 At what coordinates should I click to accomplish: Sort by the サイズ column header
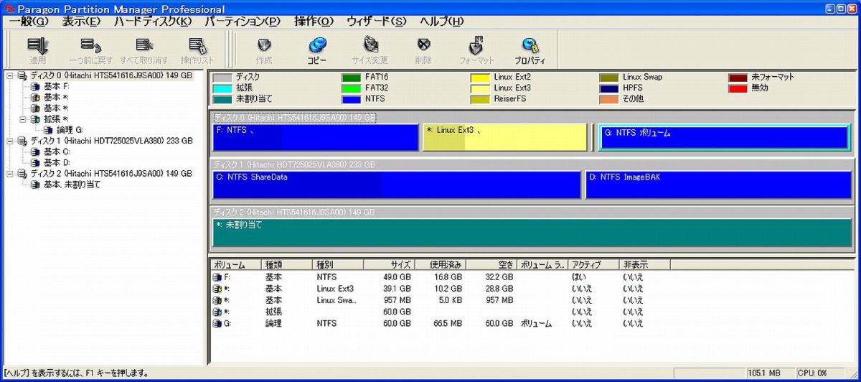pos(389,265)
